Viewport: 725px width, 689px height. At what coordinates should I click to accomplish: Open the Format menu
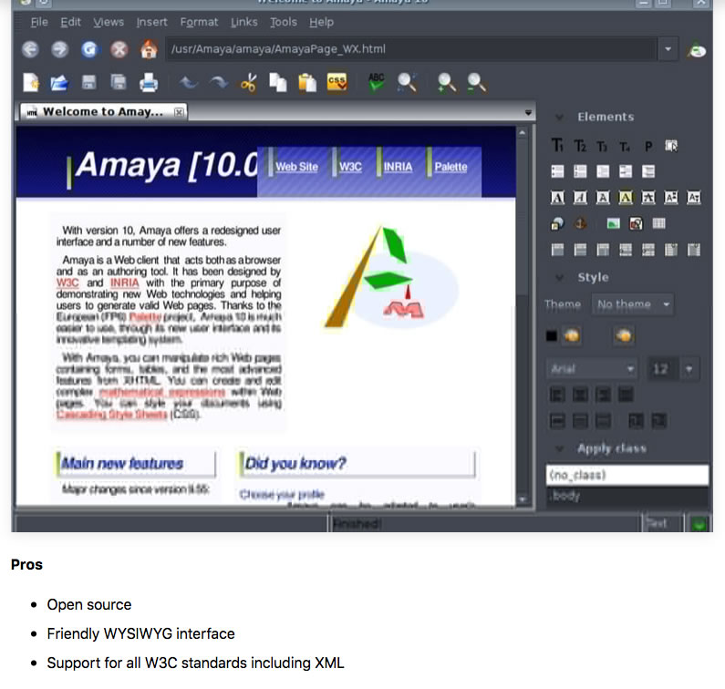point(199,22)
